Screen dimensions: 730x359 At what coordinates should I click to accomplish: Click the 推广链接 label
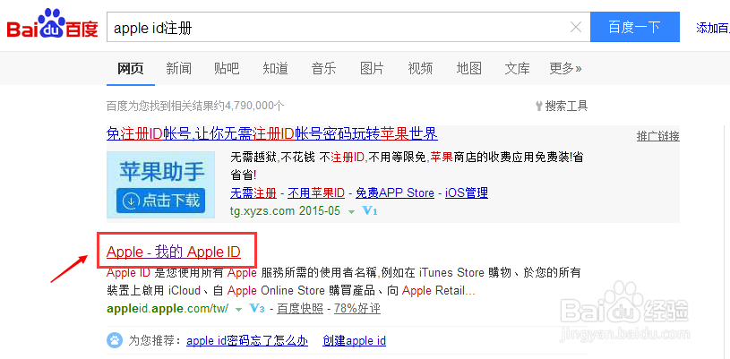click(x=657, y=136)
